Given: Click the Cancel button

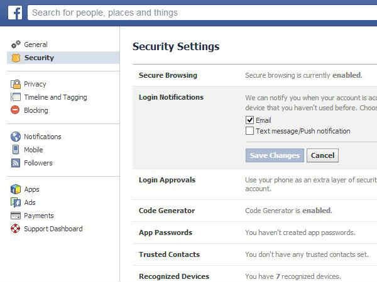Looking at the screenshot, I should pos(322,155).
